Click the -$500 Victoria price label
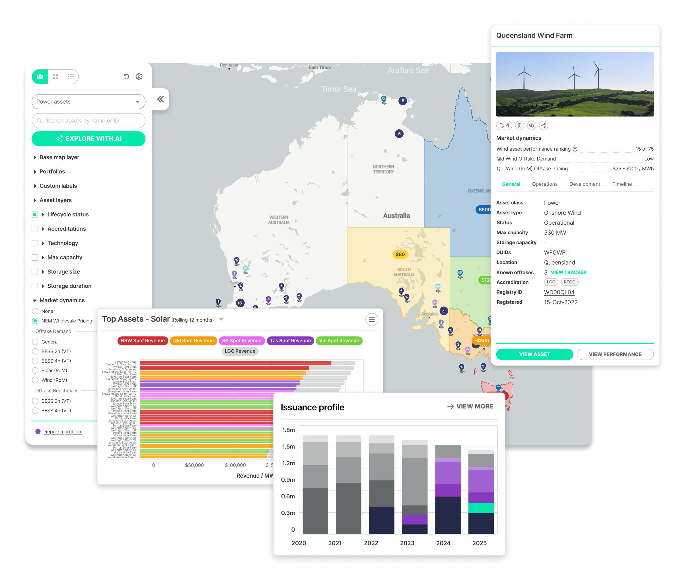The width and height of the screenshot is (685, 581). (481, 341)
